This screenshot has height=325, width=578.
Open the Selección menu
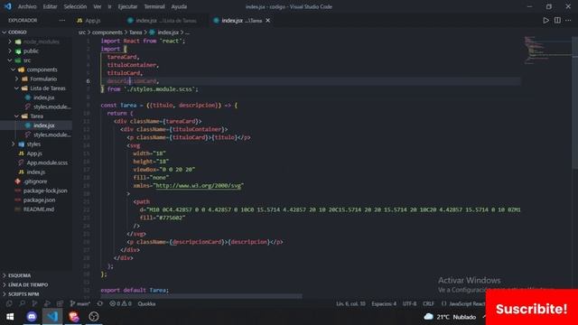[x=75, y=6]
